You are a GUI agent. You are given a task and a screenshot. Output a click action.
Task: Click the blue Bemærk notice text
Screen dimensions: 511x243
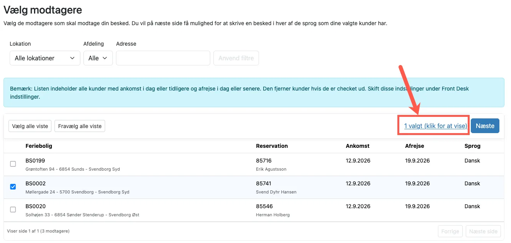point(240,92)
